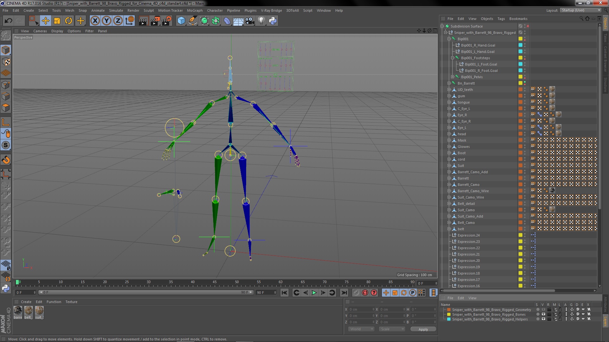
Task: Expand the Suit object
Action: [449, 166]
